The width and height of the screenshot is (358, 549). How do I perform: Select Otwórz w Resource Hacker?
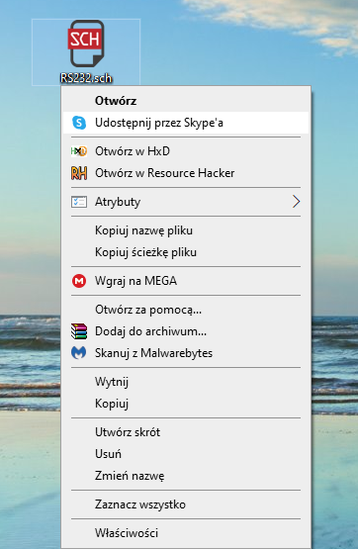(186, 173)
